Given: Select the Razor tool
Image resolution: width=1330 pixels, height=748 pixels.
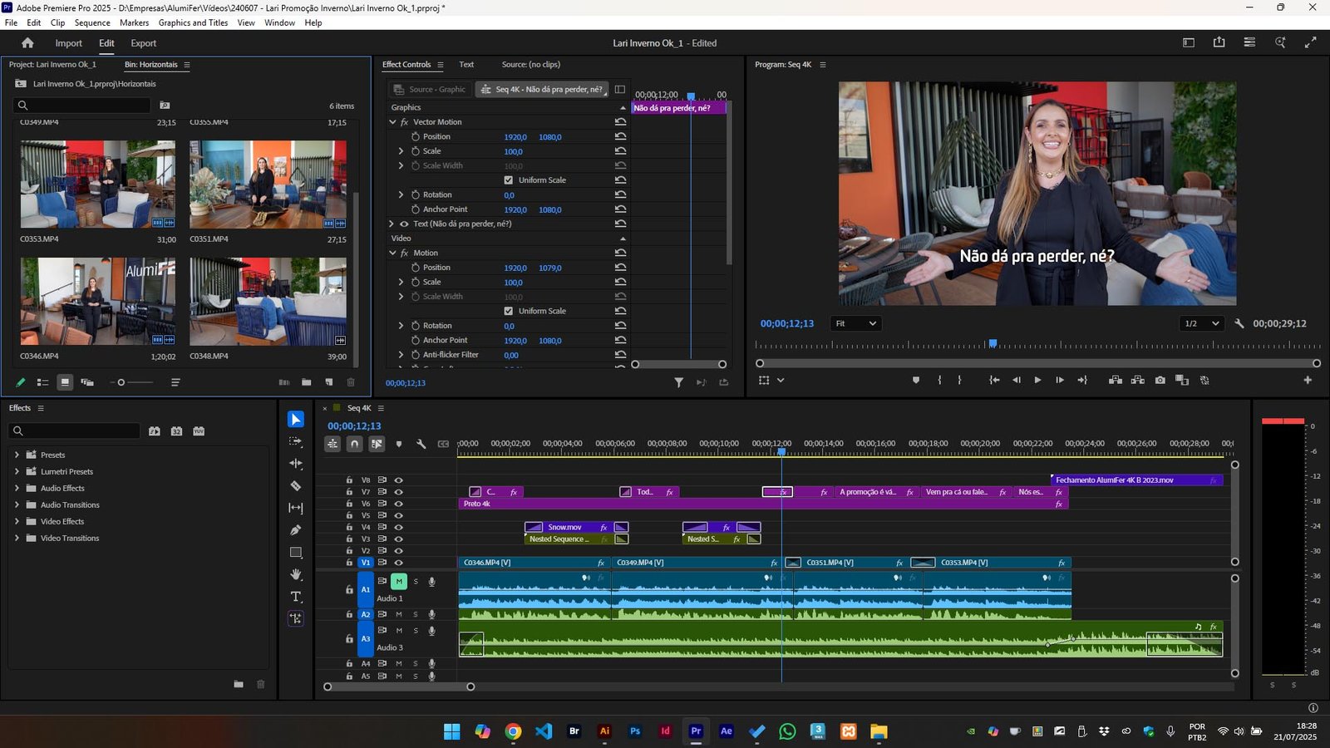Looking at the screenshot, I should pos(296,485).
